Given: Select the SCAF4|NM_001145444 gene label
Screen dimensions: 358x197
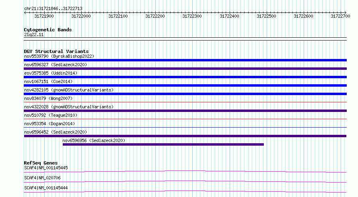Looking at the screenshot, I should coord(46,188).
